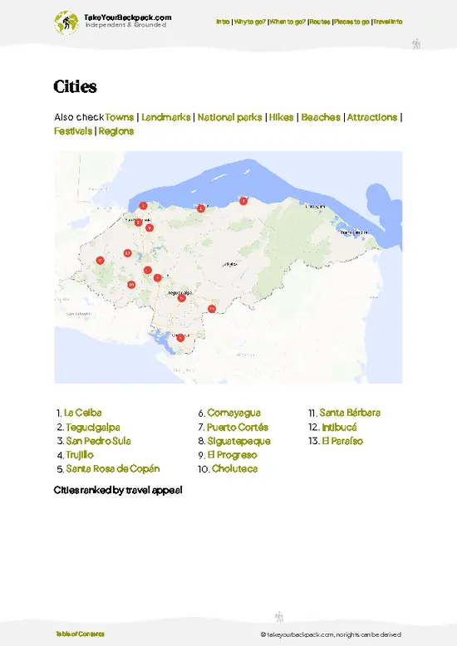Open the Hikes link
The image size is (457, 646).
click(x=282, y=117)
